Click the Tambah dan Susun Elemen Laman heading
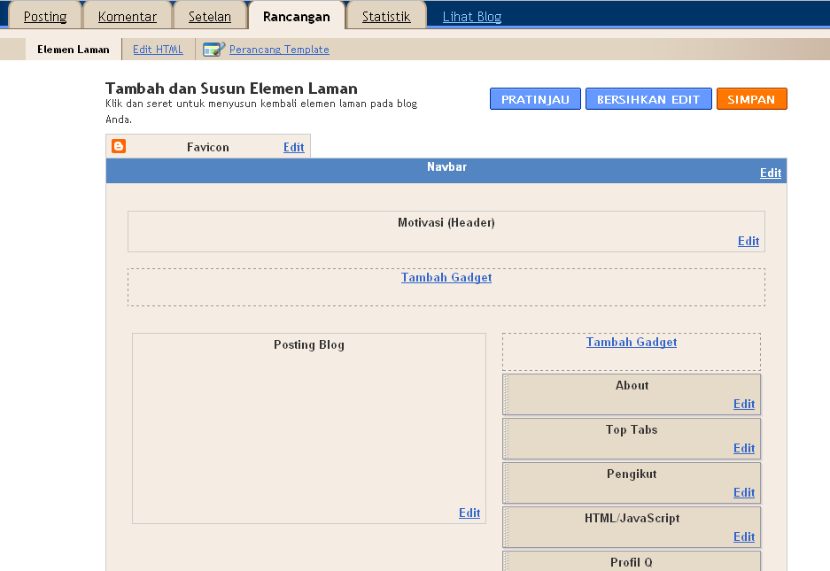Image resolution: width=830 pixels, height=571 pixels. click(231, 89)
